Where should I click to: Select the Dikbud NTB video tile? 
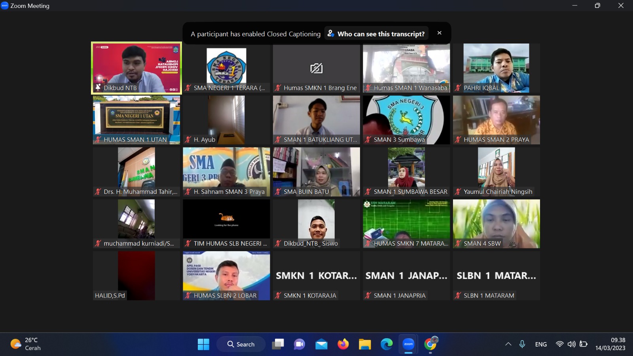(136, 68)
